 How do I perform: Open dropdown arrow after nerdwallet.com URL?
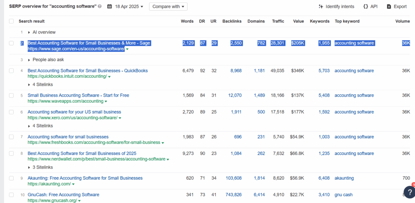(x=168, y=159)
